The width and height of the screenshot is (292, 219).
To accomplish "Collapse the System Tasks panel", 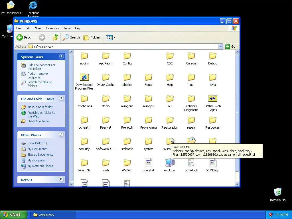I will click(x=62, y=56).
